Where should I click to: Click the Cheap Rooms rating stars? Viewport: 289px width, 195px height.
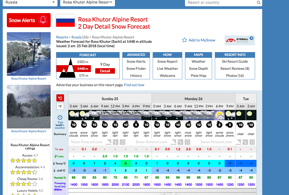[x=24, y=184]
